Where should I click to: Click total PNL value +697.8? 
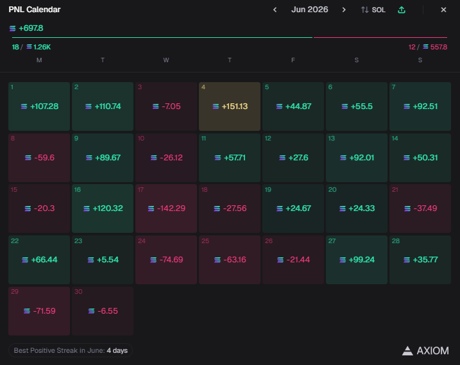coord(31,28)
